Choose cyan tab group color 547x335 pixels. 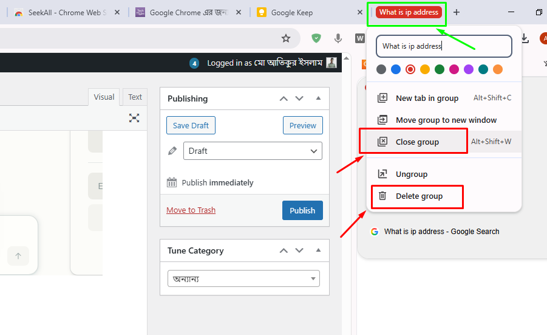click(483, 69)
